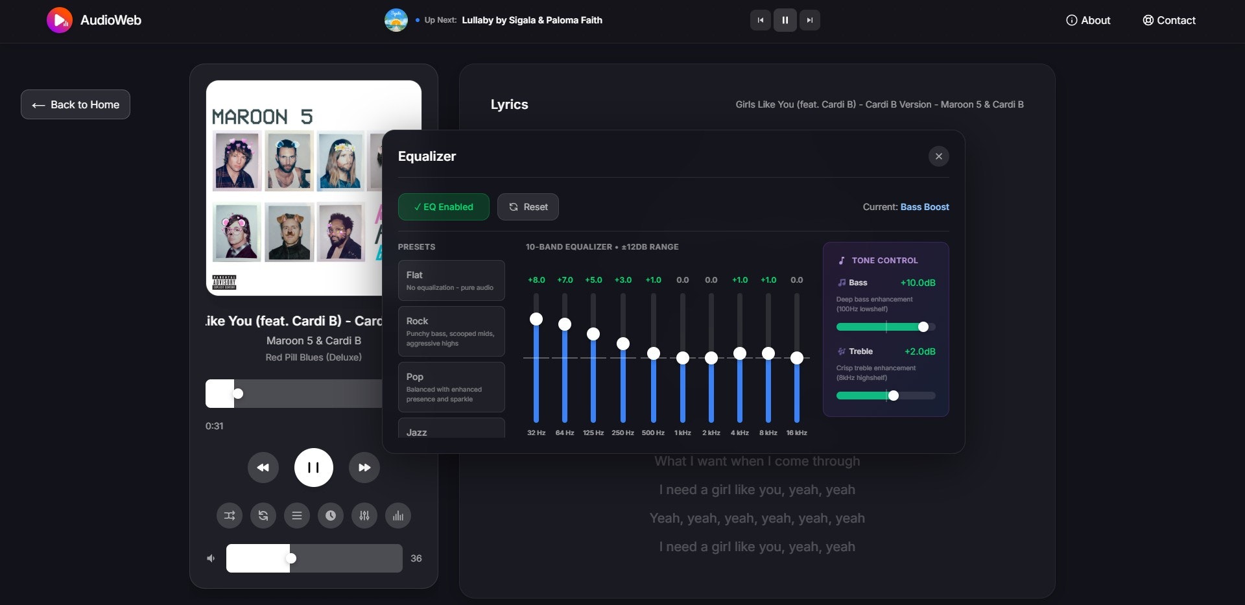This screenshot has width=1245, height=605.
Task: Enable shuffle playback
Action: coord(229,516)
